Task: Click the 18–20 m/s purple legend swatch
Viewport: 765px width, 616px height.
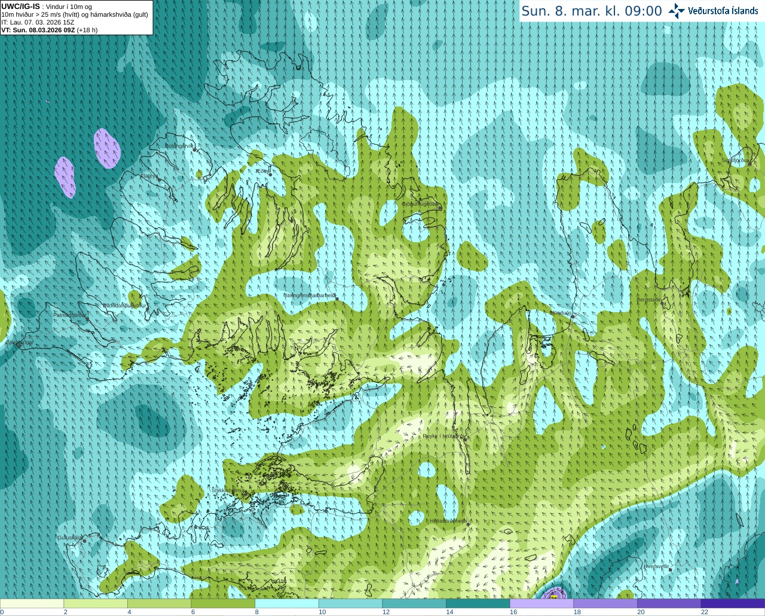Action: click(x=605, y=603)
